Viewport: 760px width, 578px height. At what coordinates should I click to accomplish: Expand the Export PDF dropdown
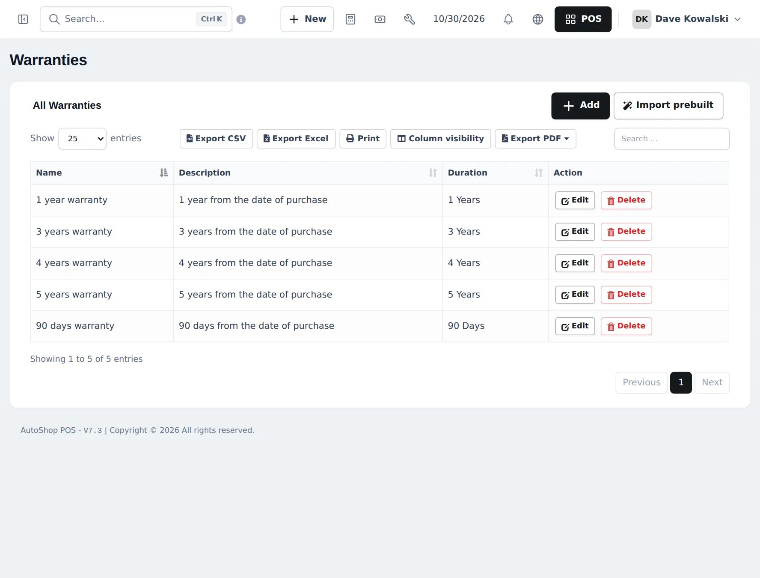[x=536, y=139]
